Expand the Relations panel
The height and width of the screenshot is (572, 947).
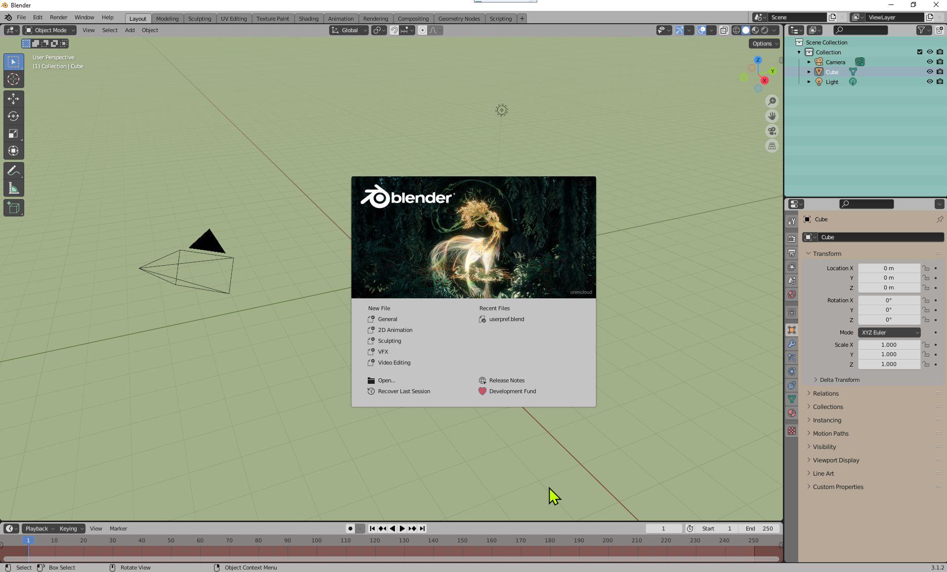[x=825, y=394]
